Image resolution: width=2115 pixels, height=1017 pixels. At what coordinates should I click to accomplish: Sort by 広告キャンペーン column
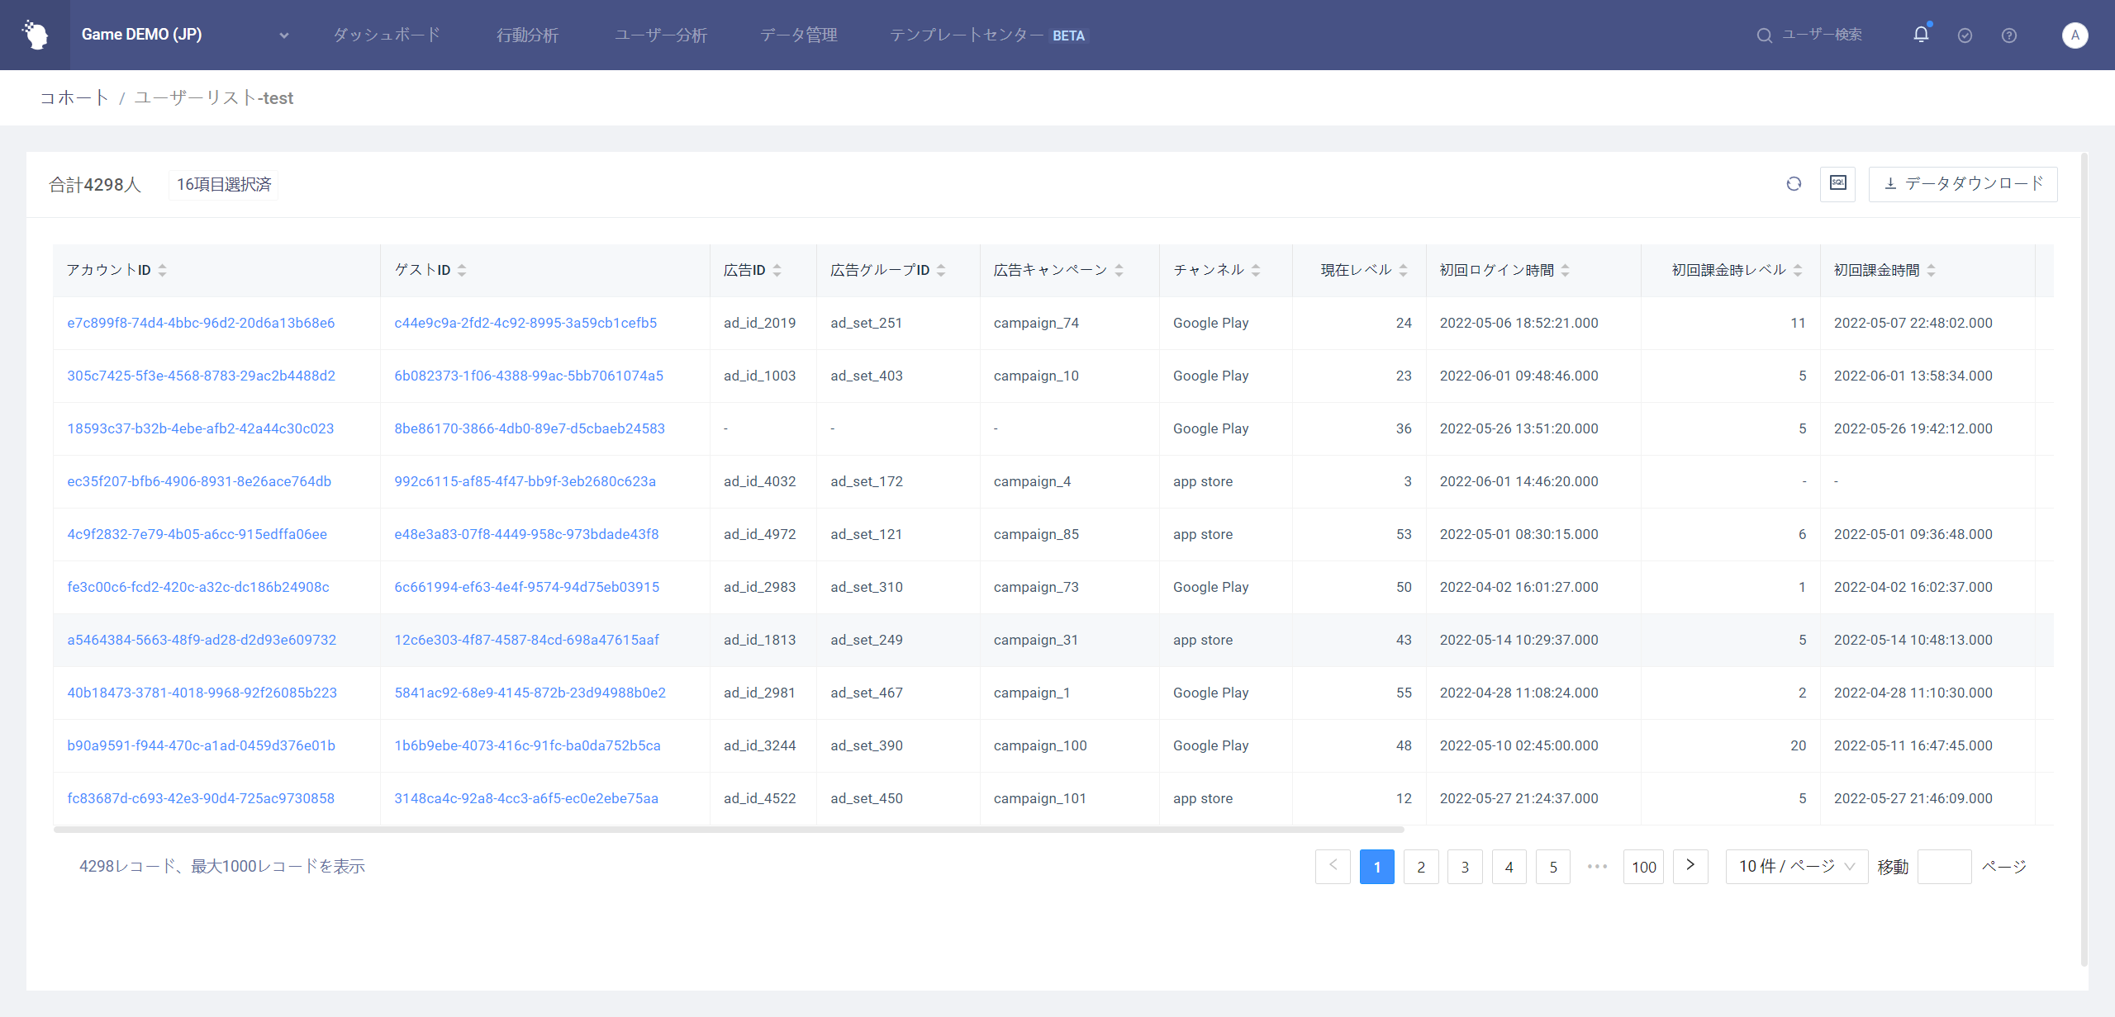pyautogui.click(x=1119, y=270)
